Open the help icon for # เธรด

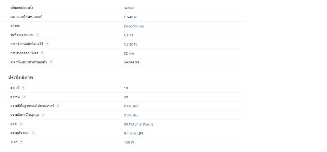pyautogui.click(x=24, y=97)
